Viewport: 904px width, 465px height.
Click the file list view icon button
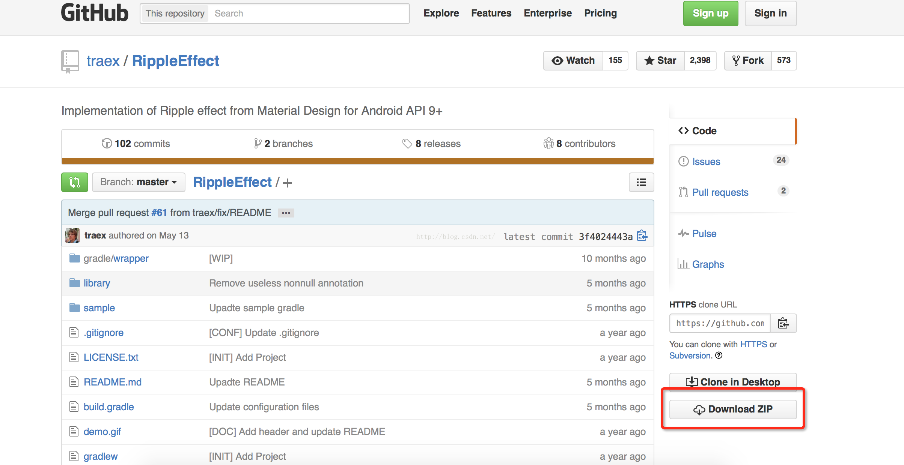tap(642, 182)
